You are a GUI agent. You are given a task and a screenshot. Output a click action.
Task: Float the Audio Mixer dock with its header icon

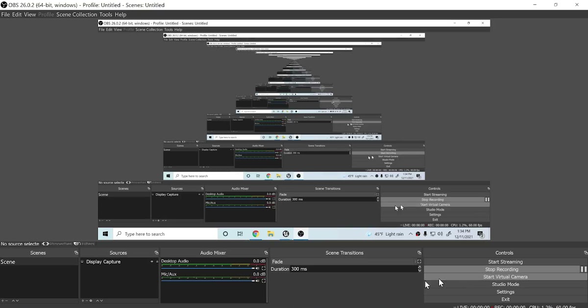point(266,253)
